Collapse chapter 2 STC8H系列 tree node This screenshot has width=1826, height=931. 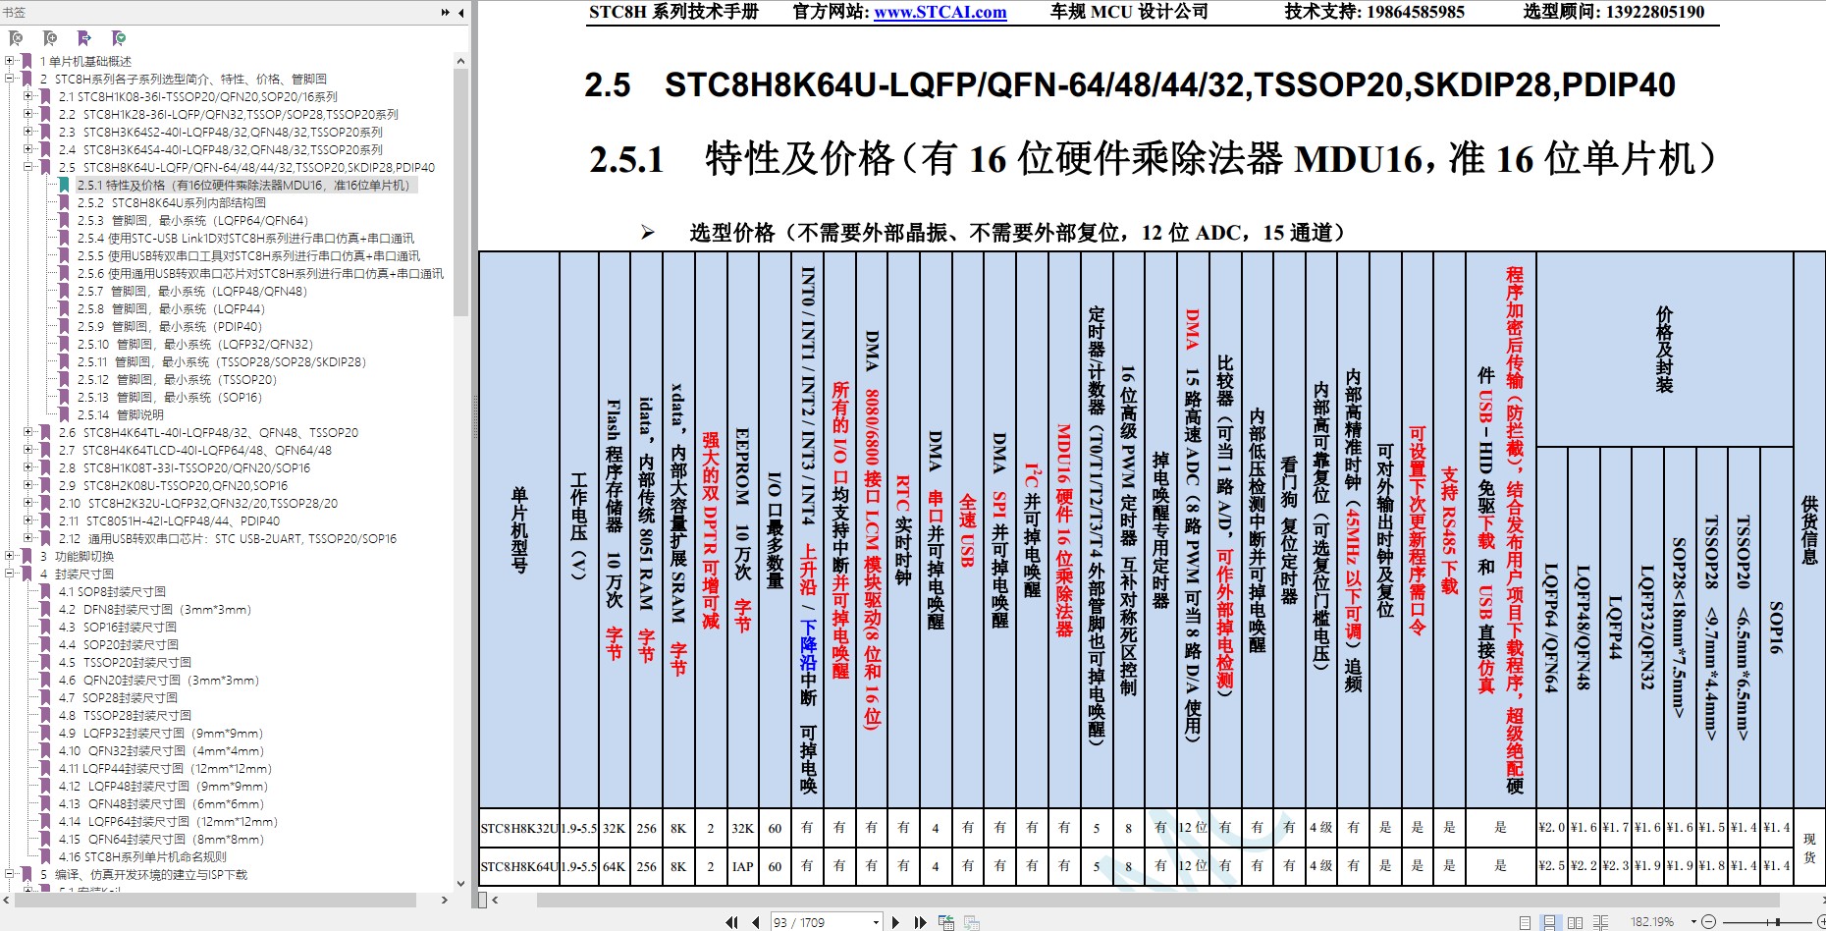pos(10,79)
